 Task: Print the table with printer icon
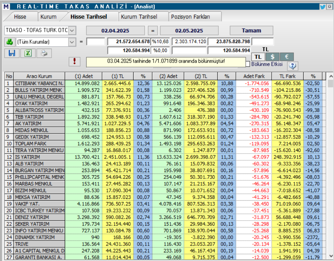pos(44,53)
